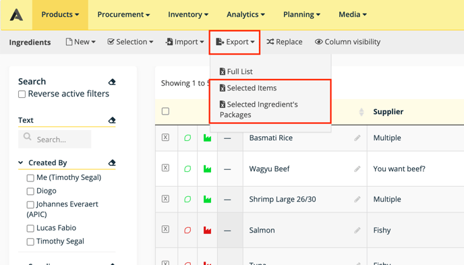Open the Planning menu

click(302, 14)
